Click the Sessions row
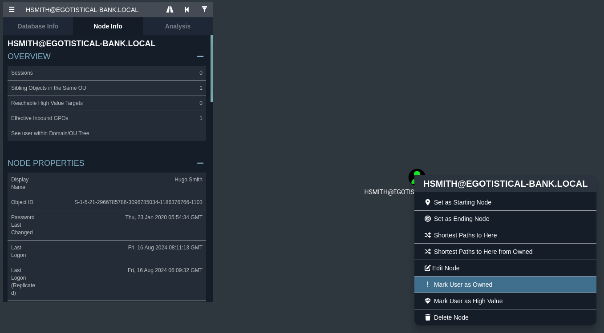This screenshot has height=333, width=604. click(107, 73)
